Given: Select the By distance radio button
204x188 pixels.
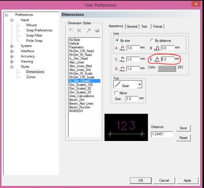Looking at the screenshot, I should click(152, 41).
